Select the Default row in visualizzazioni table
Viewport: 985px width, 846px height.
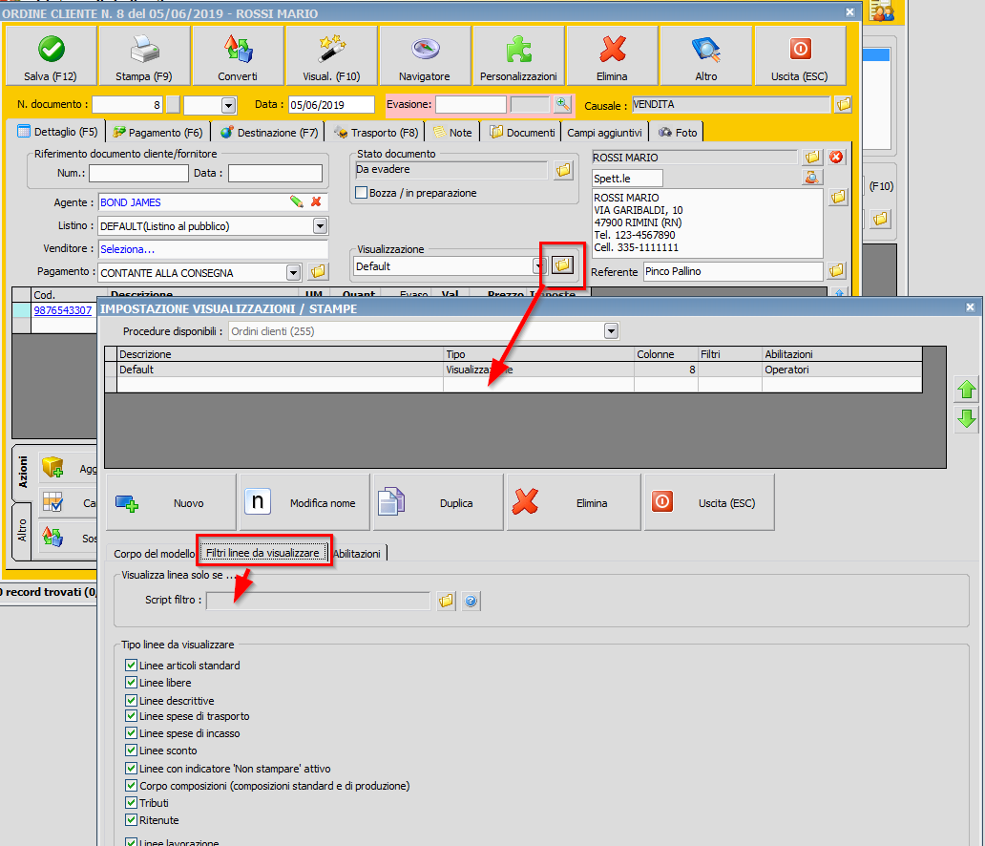[x=513, y=370]
